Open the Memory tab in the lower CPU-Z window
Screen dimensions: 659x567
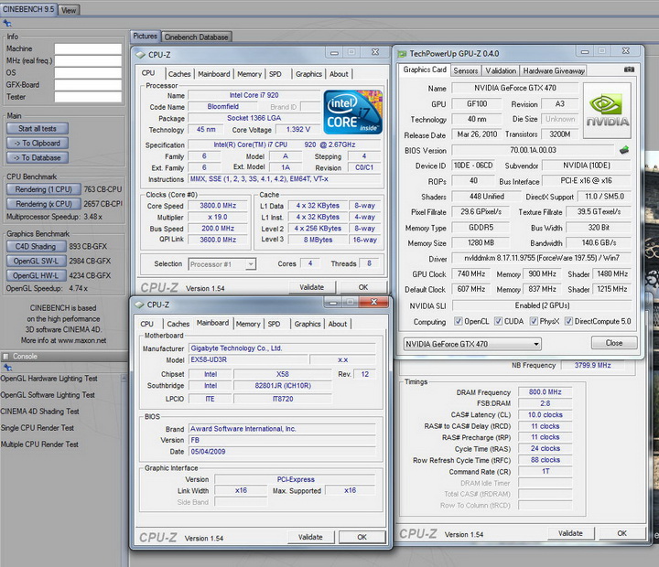(x=248, y=324)
